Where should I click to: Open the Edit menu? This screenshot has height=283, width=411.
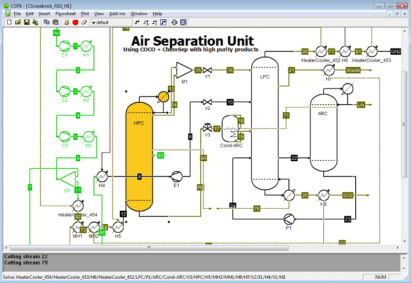click(30, 14)
